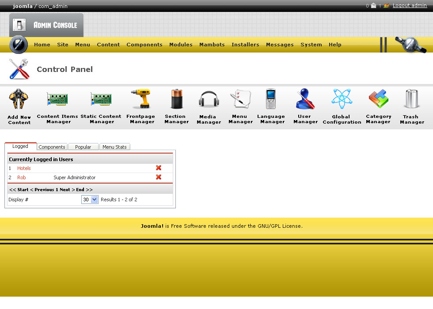Open the Menu menu in navigation bar
Screen dimensions: 433x309
(x=83, y=45)
